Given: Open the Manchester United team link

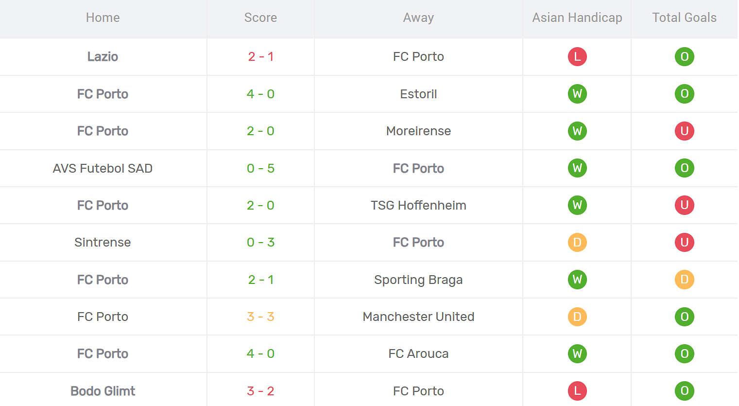Looking at the screenshot, I should pos(418,317).
